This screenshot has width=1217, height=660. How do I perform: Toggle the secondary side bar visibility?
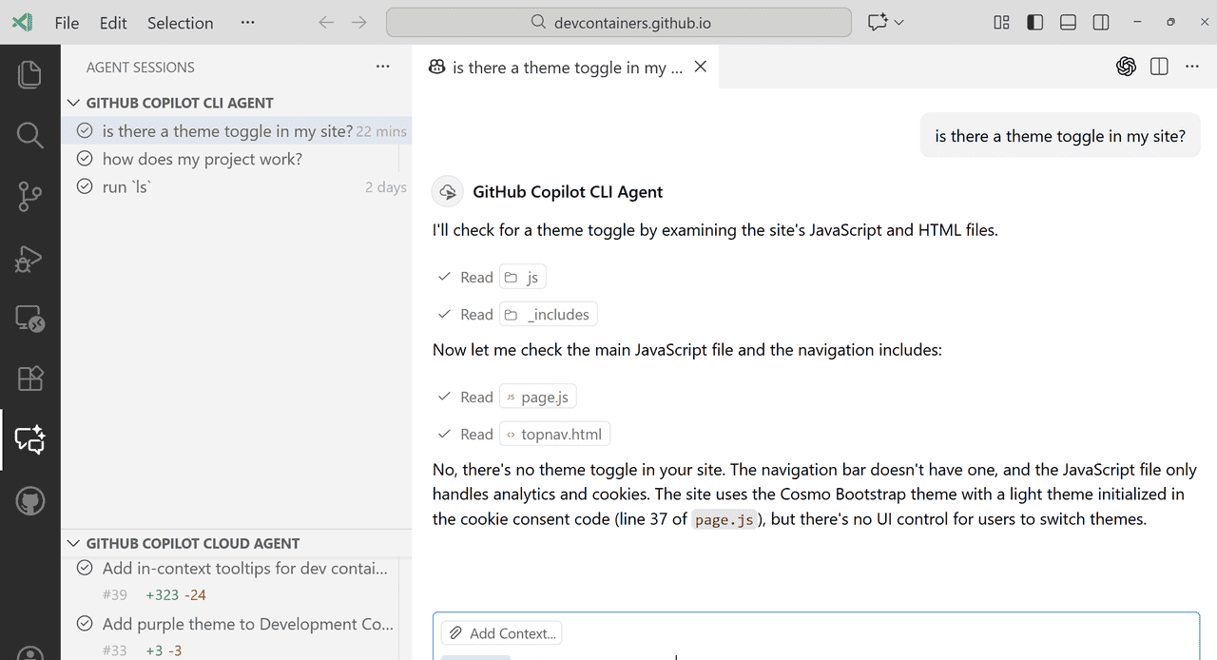pos(1101,23)
